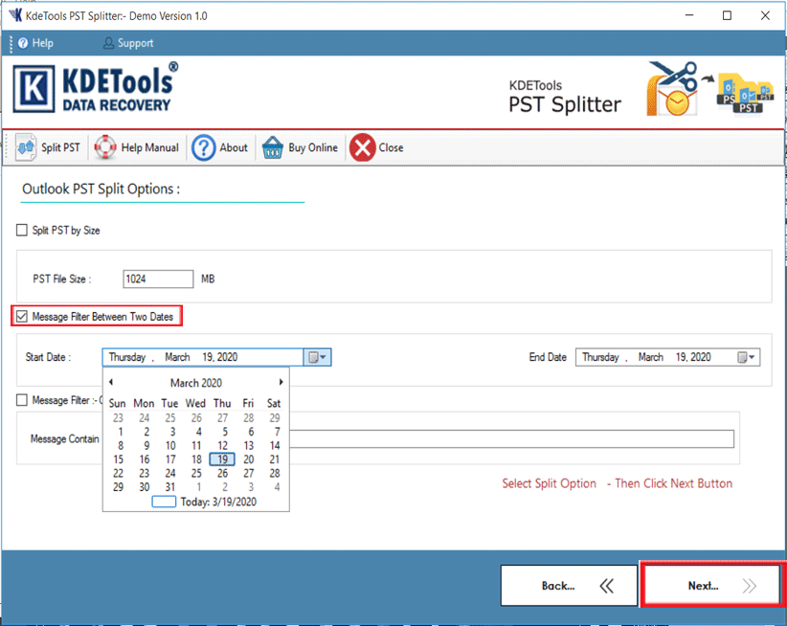Click the Buy Online basket icon
The image size is (787, 626).
[x=273, y=147]
